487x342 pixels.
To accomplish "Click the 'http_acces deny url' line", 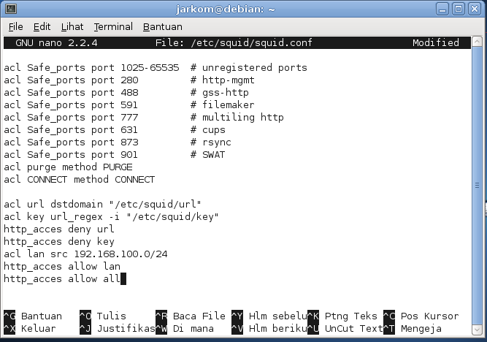I will tap(59, 229).
